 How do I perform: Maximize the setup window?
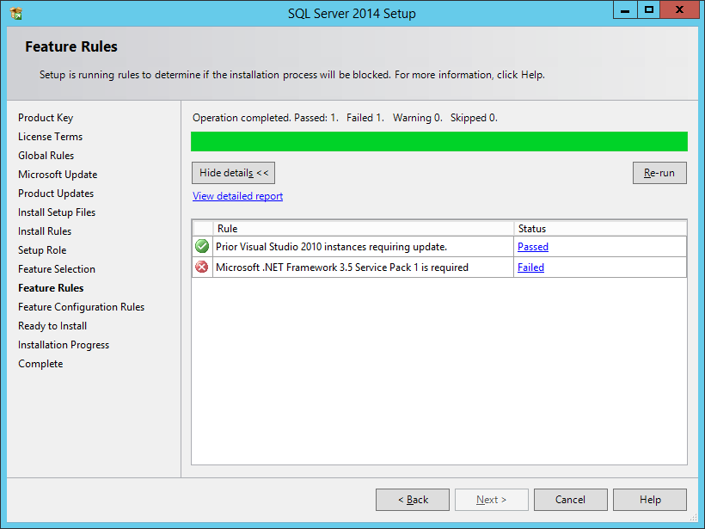pyautogui.click(x=649, y=9)
